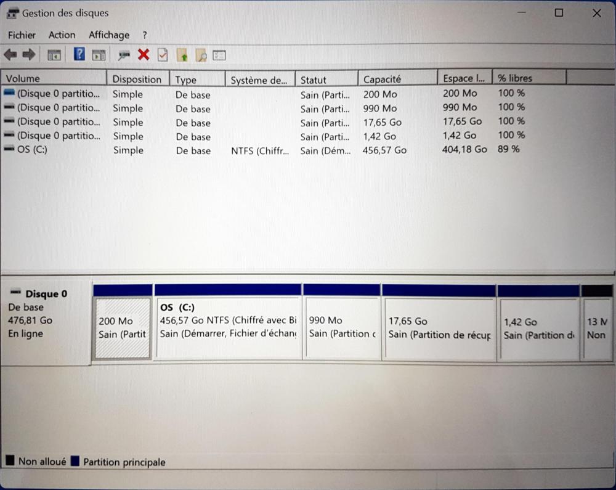This screenshot has height=490, width=616.
Task: Sort by the Espace l... column header
Action: click(x=464, y=78)
